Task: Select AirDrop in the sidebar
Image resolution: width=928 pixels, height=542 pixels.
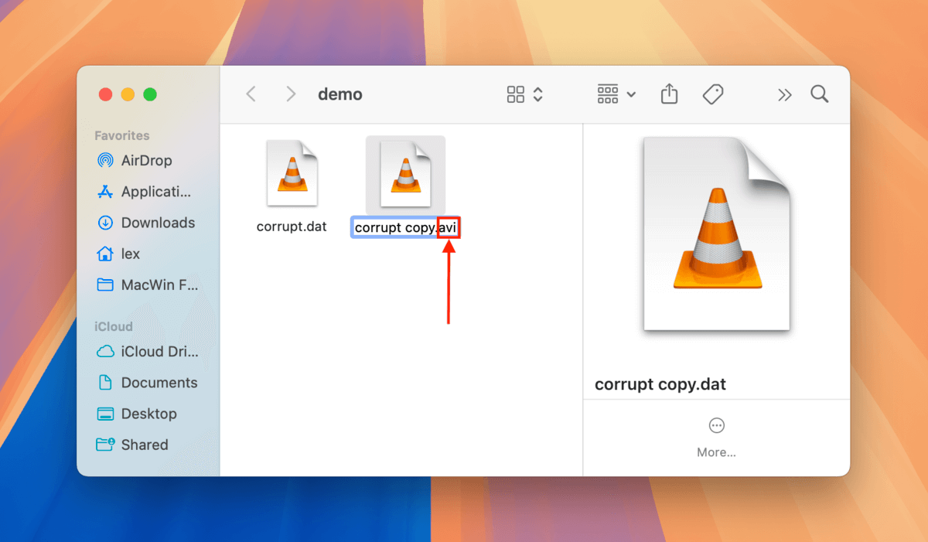Action: 146,161
